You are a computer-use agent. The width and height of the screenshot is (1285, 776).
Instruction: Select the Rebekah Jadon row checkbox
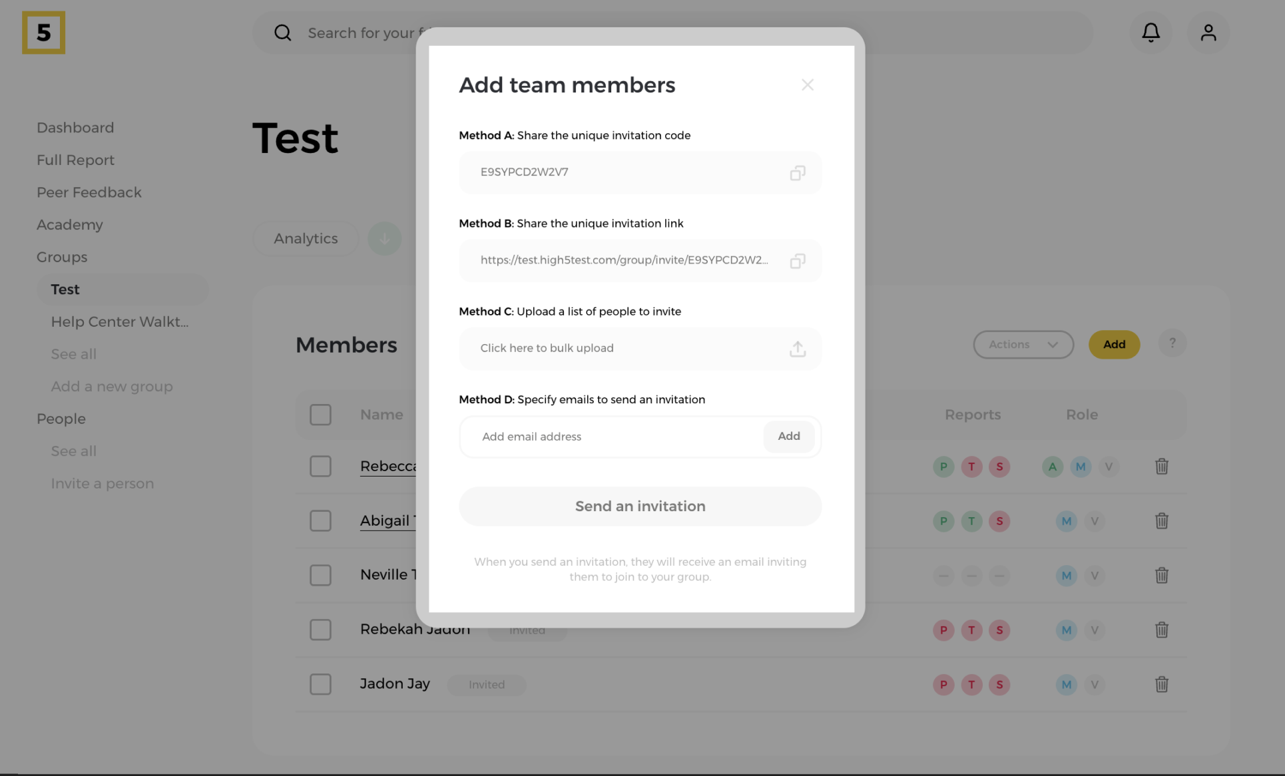pos(320,630)
